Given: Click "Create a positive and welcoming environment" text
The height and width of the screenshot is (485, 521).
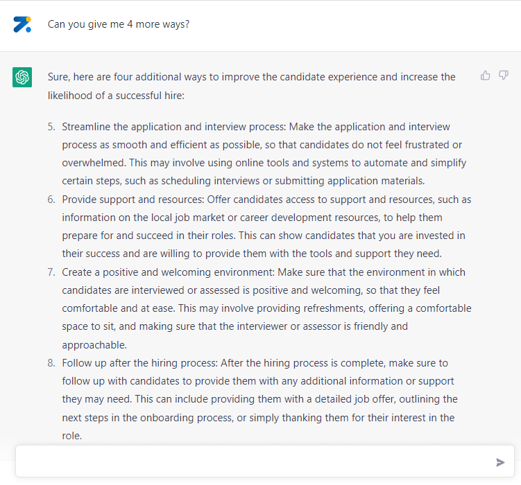Looking at the screenshot, I should [x=168, y=272].
